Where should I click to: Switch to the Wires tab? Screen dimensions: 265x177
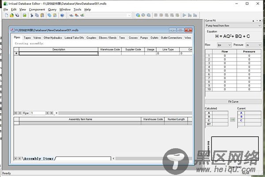188,38
